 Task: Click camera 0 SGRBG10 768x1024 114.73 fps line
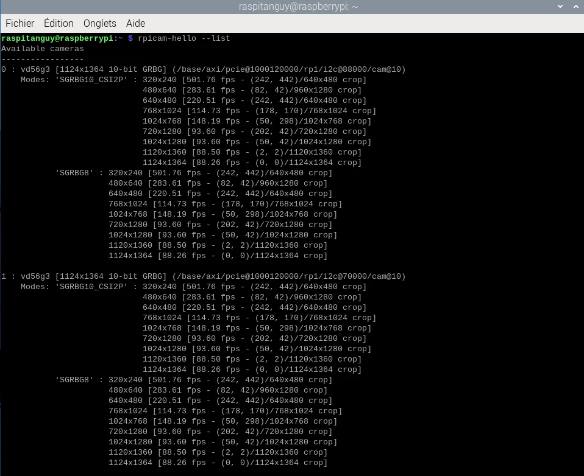coord(260,111)
